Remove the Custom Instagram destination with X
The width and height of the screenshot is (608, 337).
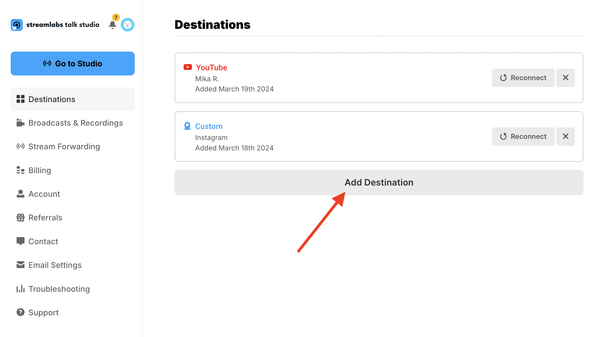565,136
